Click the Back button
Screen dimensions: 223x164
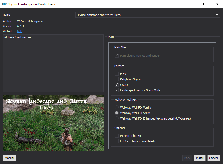tap(187, 158)
